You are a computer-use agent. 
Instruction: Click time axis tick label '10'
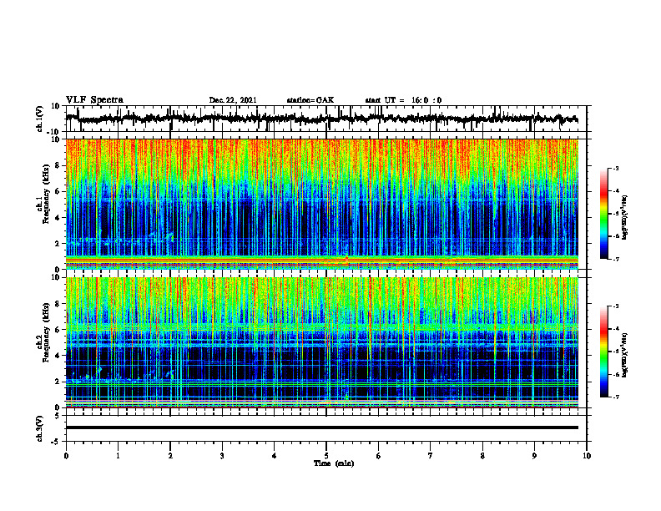click(587, 456)
